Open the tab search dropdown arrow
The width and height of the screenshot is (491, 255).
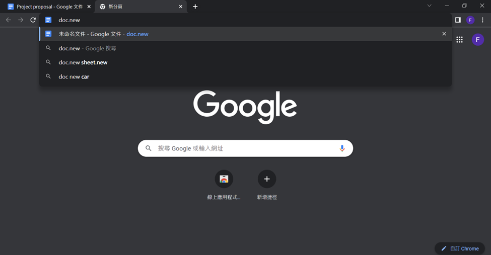tap(430, 6)
